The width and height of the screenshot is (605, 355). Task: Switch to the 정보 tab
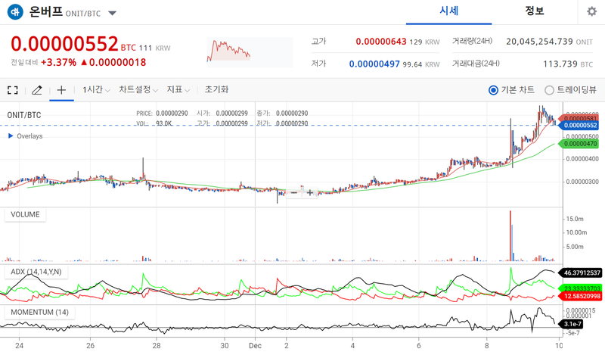pos(535,11)
